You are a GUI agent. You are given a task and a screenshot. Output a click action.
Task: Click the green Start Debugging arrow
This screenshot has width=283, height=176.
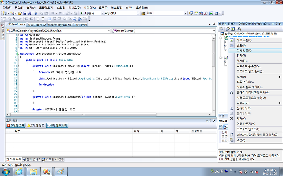tap(82, 13)
